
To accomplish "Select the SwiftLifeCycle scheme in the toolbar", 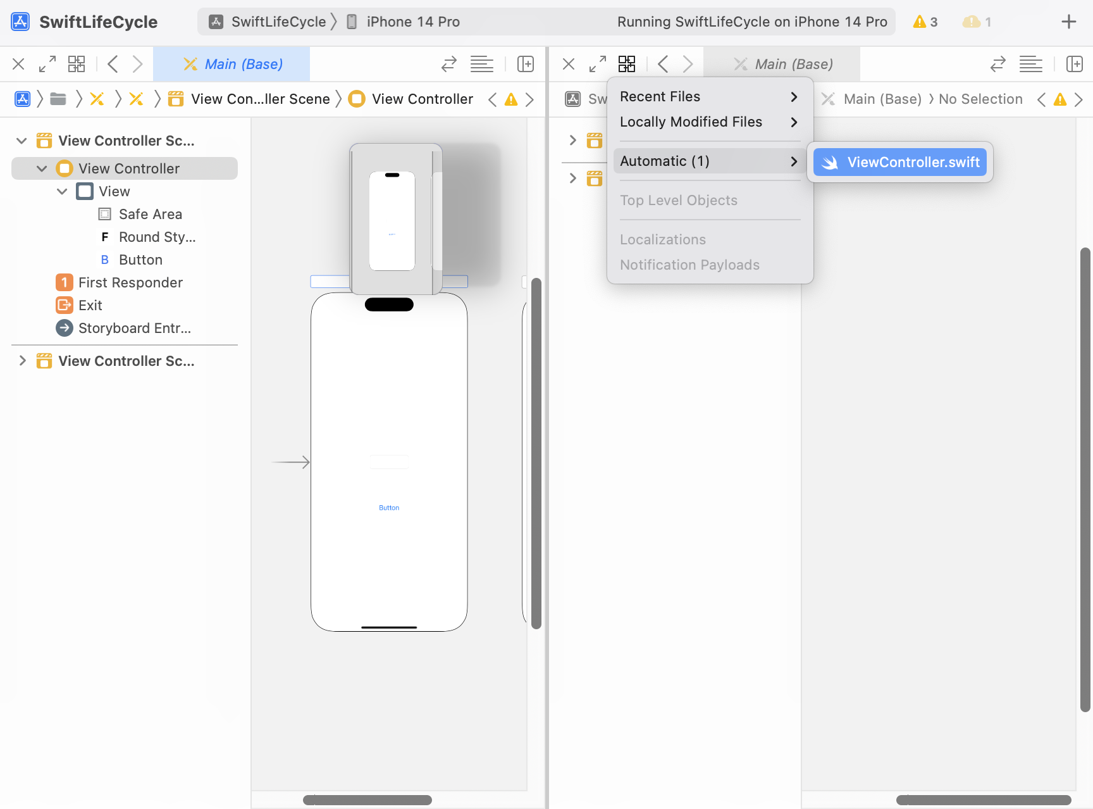I will pyautogui.click(x=268, y=22).
